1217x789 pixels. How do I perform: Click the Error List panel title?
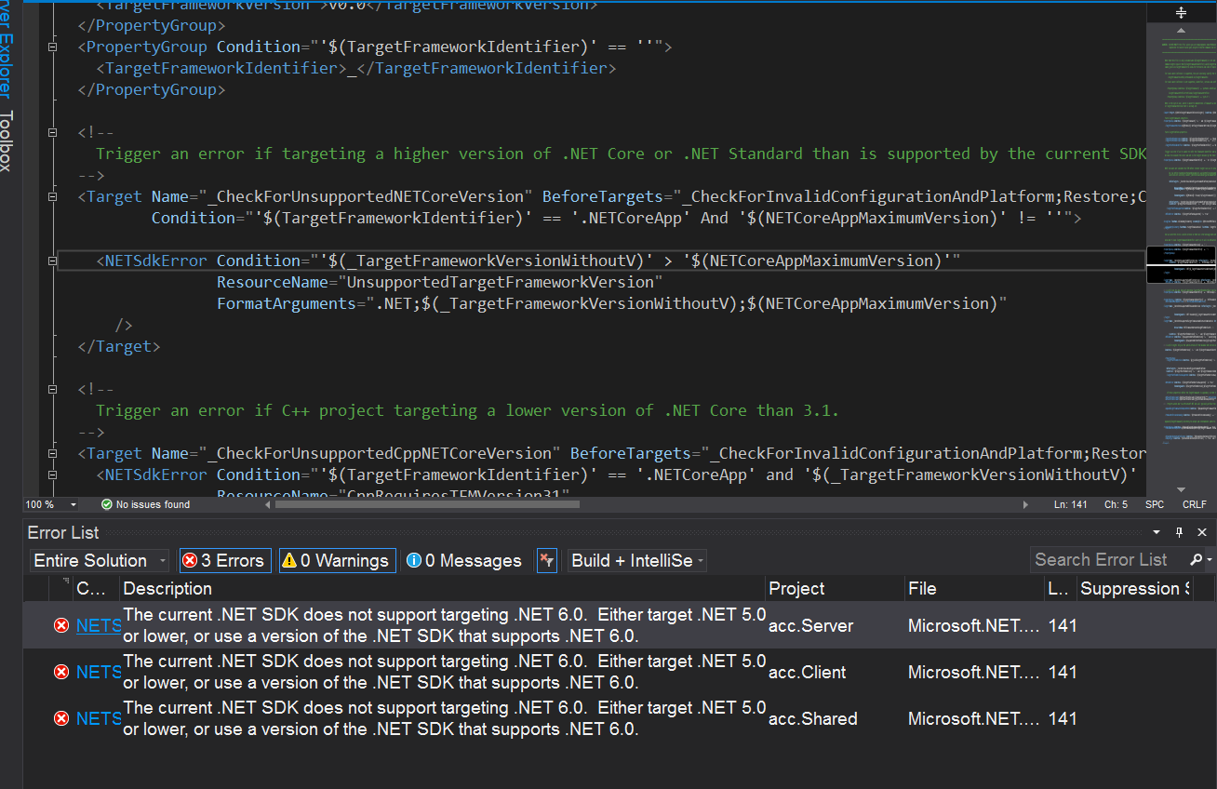click(63, 532)
